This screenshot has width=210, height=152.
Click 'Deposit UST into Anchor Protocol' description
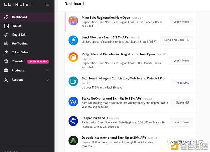tap(119, 144)
